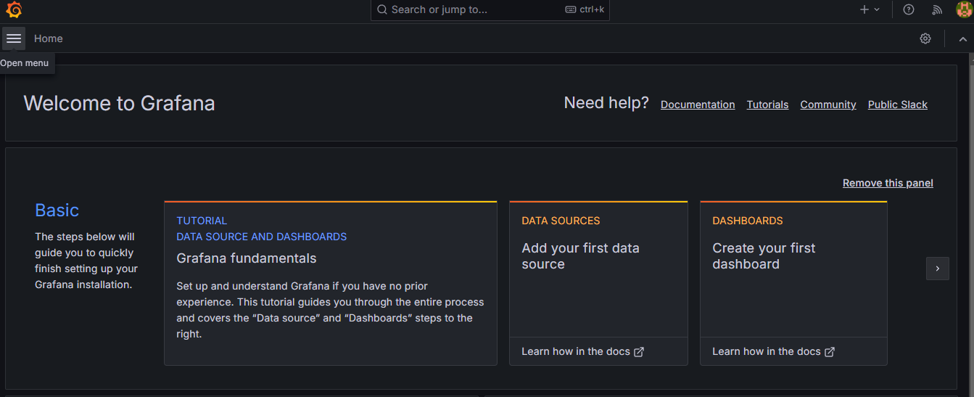Open the news feed RSS icon
The width and height of the screenshot is (974, 397).
(937, 9)
